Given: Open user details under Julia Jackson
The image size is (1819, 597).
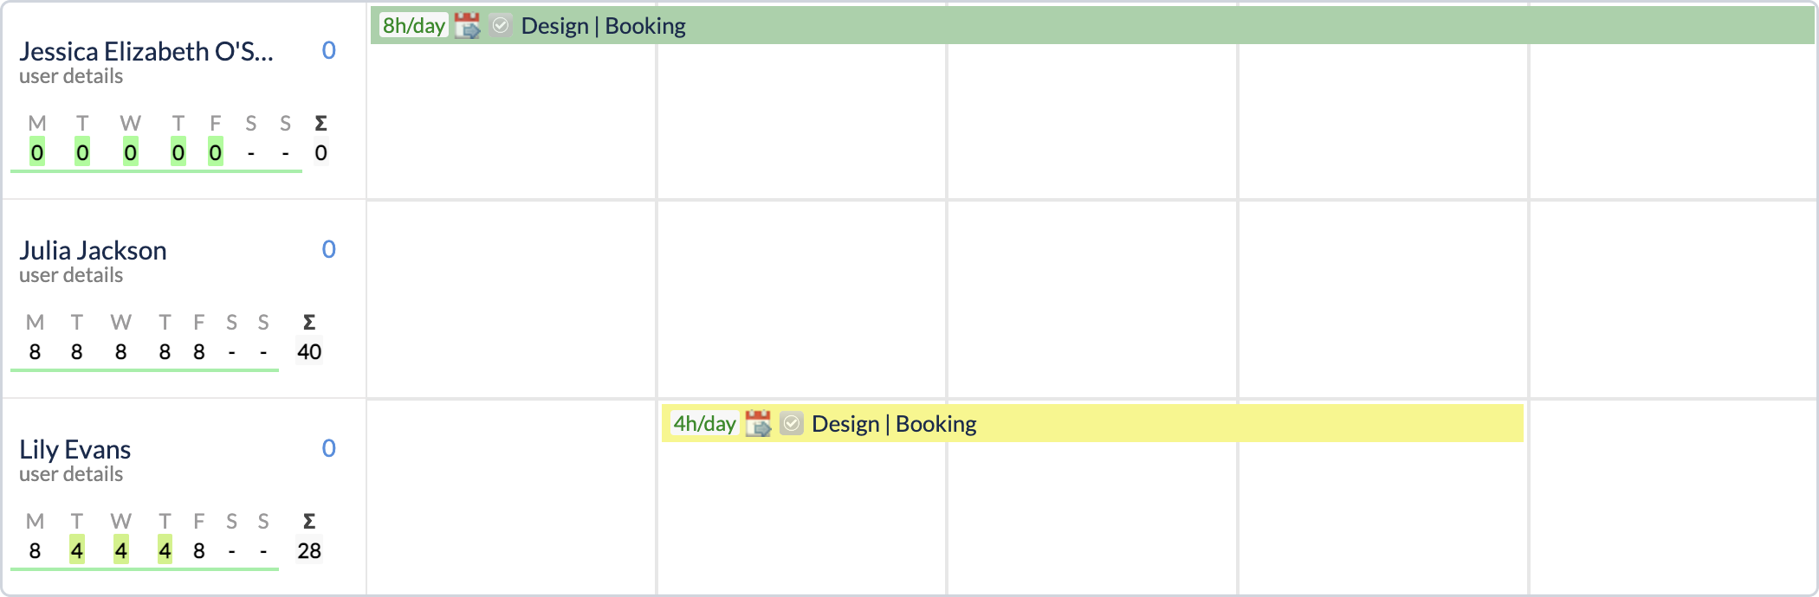Looking at the screenshot, I should point(71,275).
